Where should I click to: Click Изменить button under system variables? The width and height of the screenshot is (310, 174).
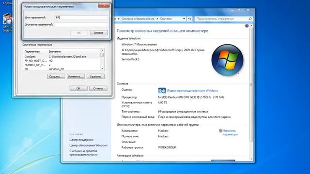click(76, 76)
